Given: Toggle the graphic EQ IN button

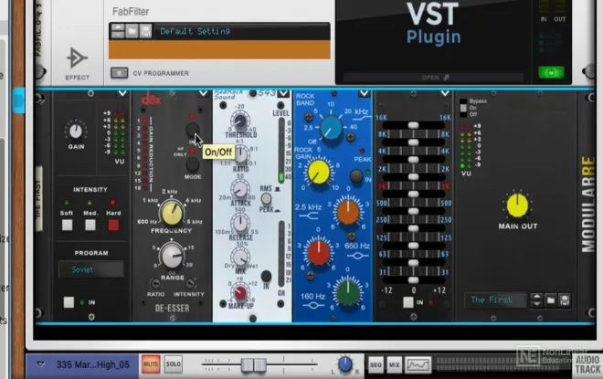Looking at the screenshot, I should pyautogui.click(x=408, y=302).
